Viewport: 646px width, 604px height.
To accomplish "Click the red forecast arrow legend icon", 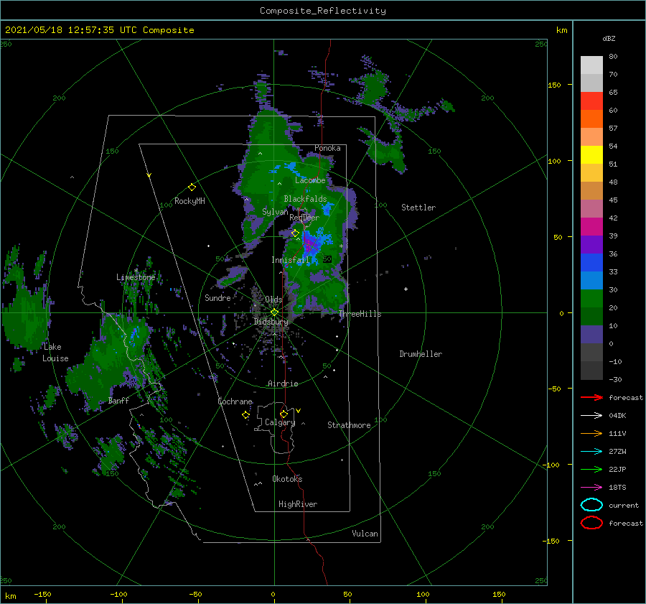I will click(591, 397).
